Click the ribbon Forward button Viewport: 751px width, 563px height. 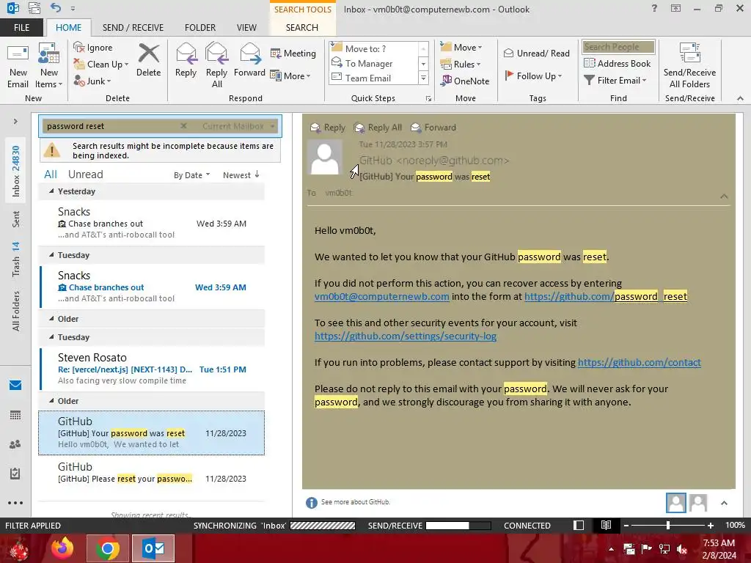249,61
